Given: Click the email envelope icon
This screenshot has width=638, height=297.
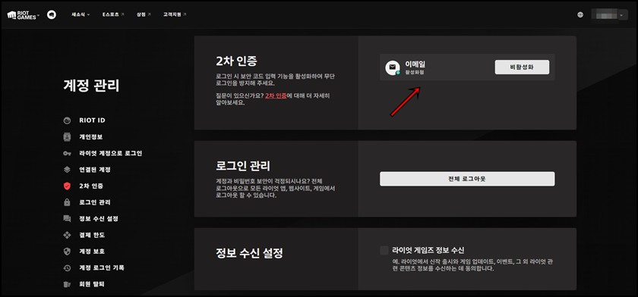Looking at the screenshot, I should [x=392, y=67].
